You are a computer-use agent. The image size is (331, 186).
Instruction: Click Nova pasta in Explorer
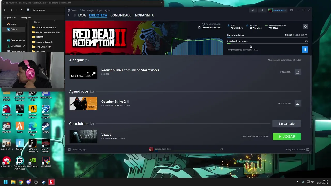tap(26, 17)
